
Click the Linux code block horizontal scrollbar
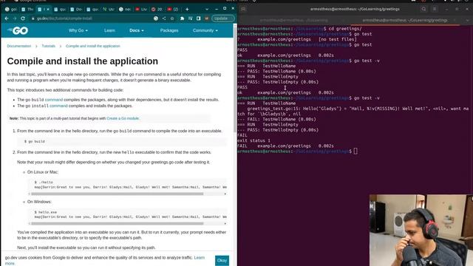[117, 194]
